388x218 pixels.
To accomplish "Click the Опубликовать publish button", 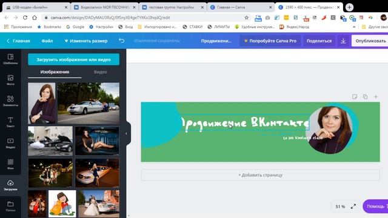I will 370,41.
